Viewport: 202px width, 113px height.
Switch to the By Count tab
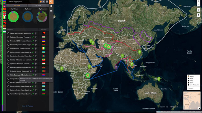[x=17, y=5]
